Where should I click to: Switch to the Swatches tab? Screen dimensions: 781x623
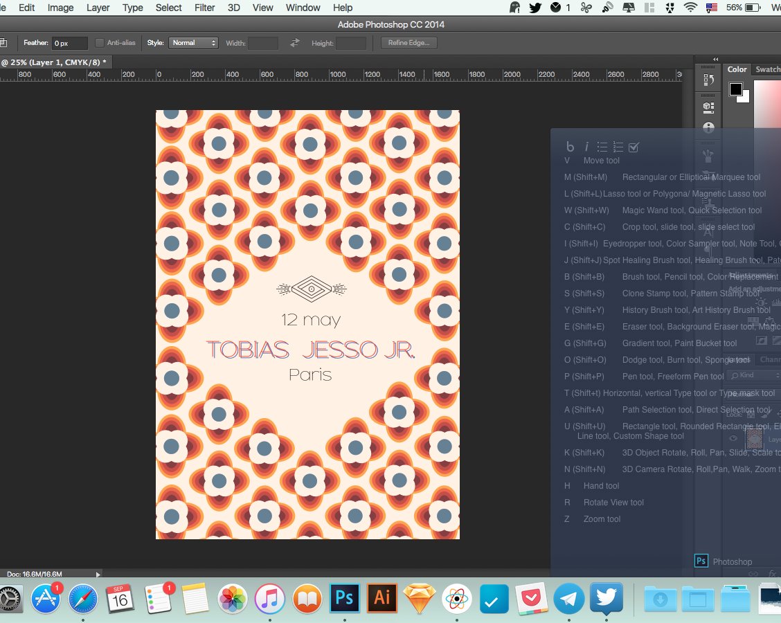[x=767, y=69]
